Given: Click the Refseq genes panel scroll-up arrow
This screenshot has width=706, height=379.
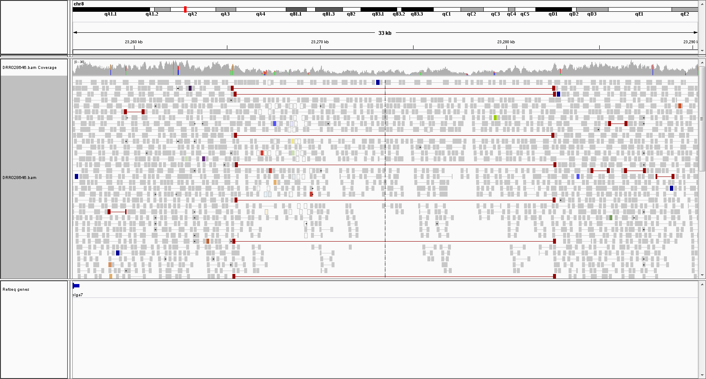Looking at the screenshot, I should click(x=702, y=284).
